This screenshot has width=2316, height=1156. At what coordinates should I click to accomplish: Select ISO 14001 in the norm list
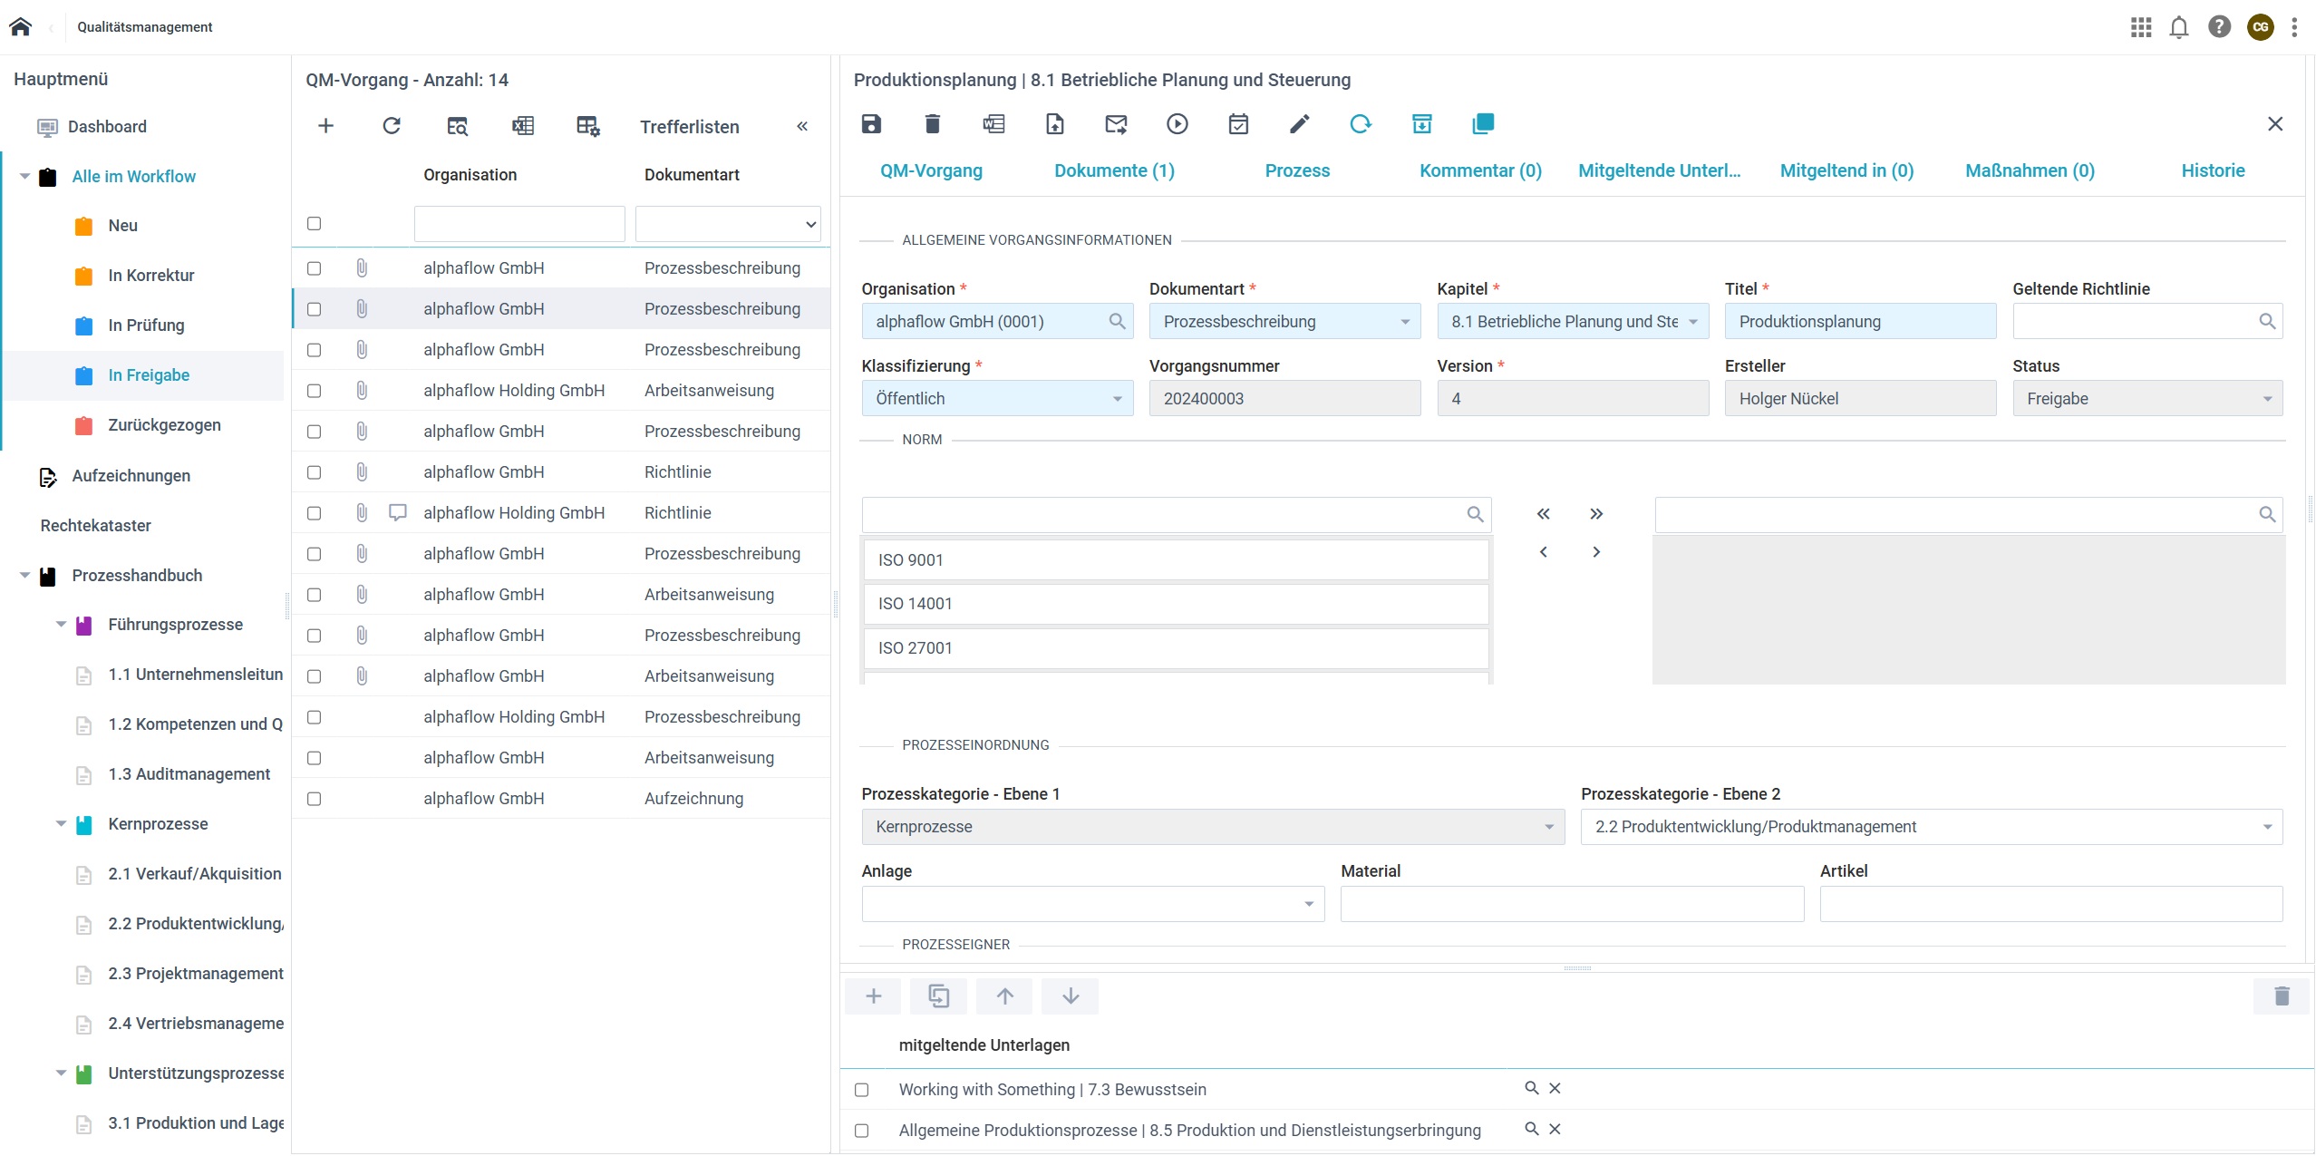pos(1175,604)
